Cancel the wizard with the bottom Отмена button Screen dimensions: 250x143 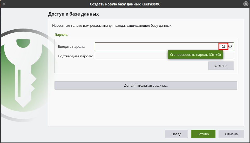231,134
